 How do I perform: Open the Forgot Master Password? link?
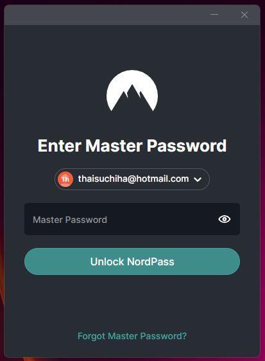tap(132, 336)
